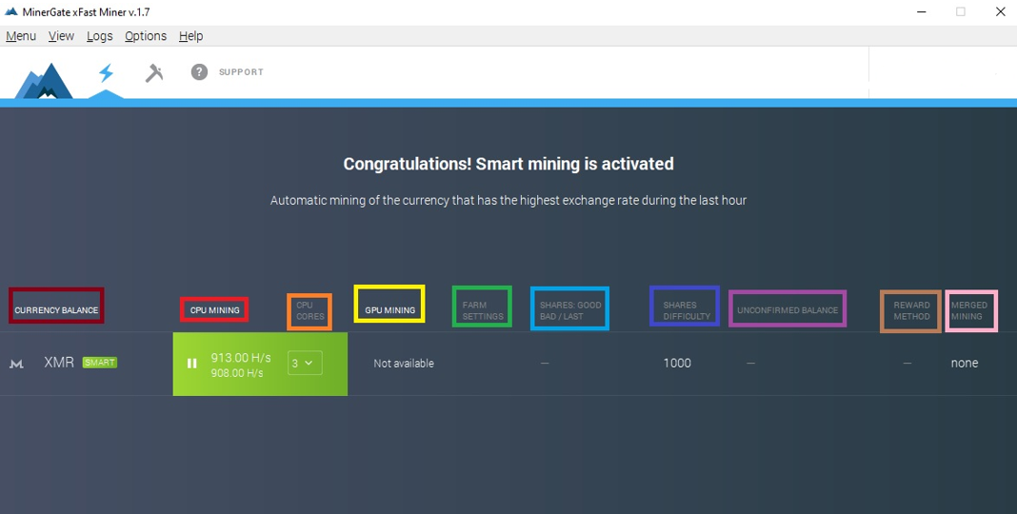Click the XMR currency label
1017x514 pixels.
point(59,363)
